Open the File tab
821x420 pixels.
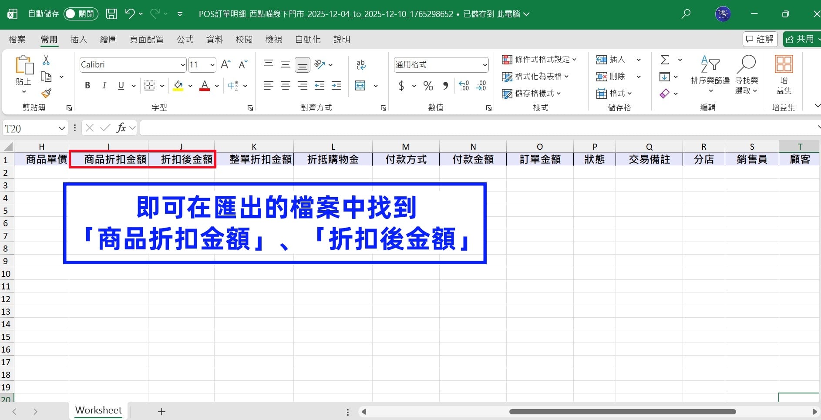click(17, 39)
